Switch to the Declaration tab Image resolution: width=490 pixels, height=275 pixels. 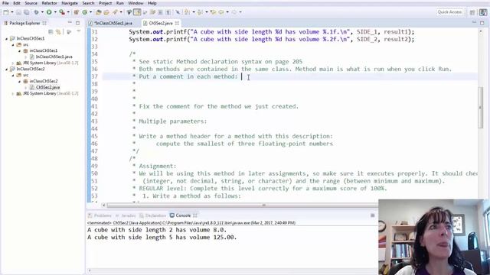pos(153,215)
